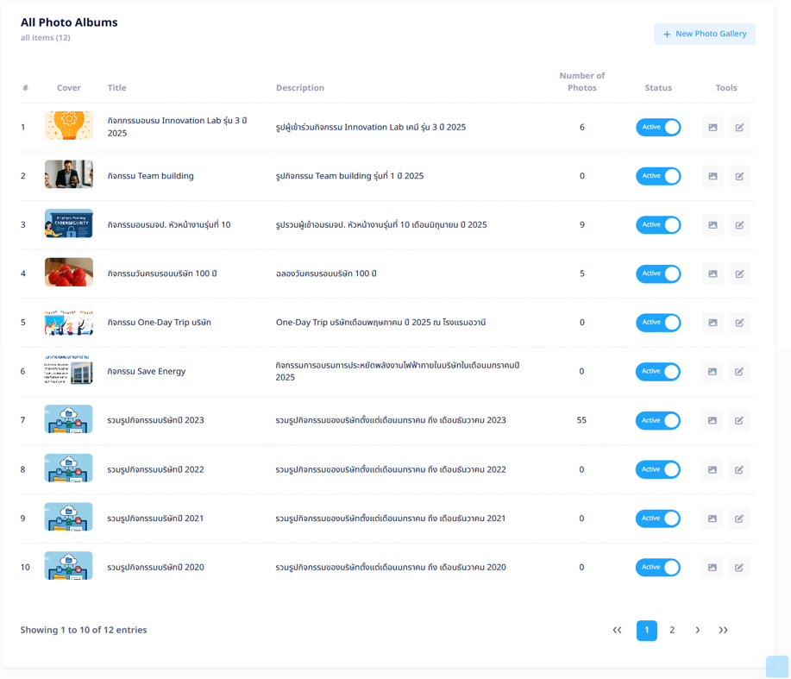Jump to first page with double chevron
The image size is (791, 679).
617,631
